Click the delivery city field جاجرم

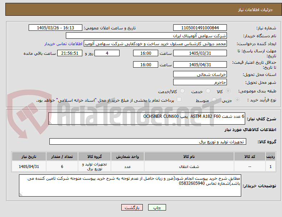[x=200, y=82]
